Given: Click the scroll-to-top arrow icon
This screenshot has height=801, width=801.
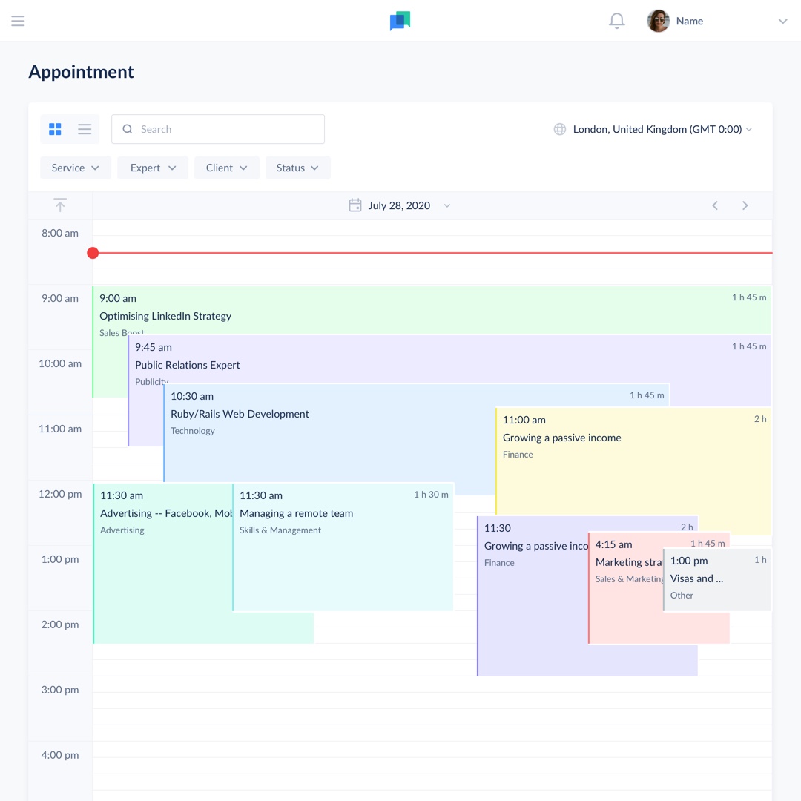Looking at the screenshot, I should [60, 205].
